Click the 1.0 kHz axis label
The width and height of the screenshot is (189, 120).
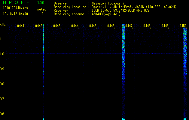click(2, 54)
